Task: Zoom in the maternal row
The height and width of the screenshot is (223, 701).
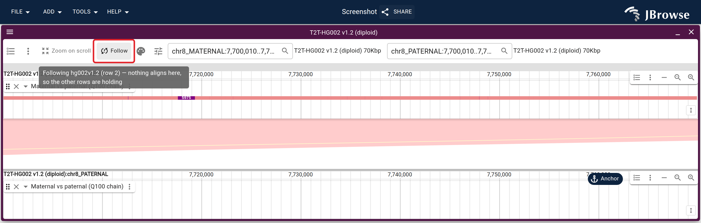Action: tap(691, 78)
